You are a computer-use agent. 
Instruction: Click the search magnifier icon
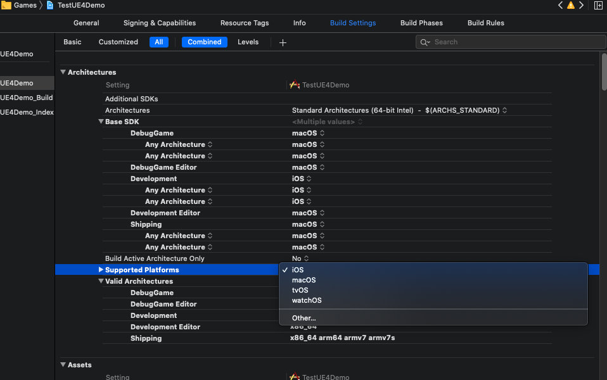point(425,42)
